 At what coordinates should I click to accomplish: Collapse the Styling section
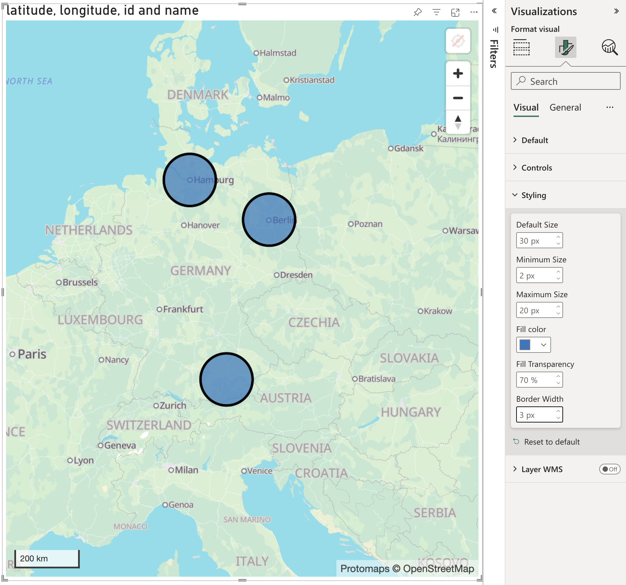click(x=534, y=195)
